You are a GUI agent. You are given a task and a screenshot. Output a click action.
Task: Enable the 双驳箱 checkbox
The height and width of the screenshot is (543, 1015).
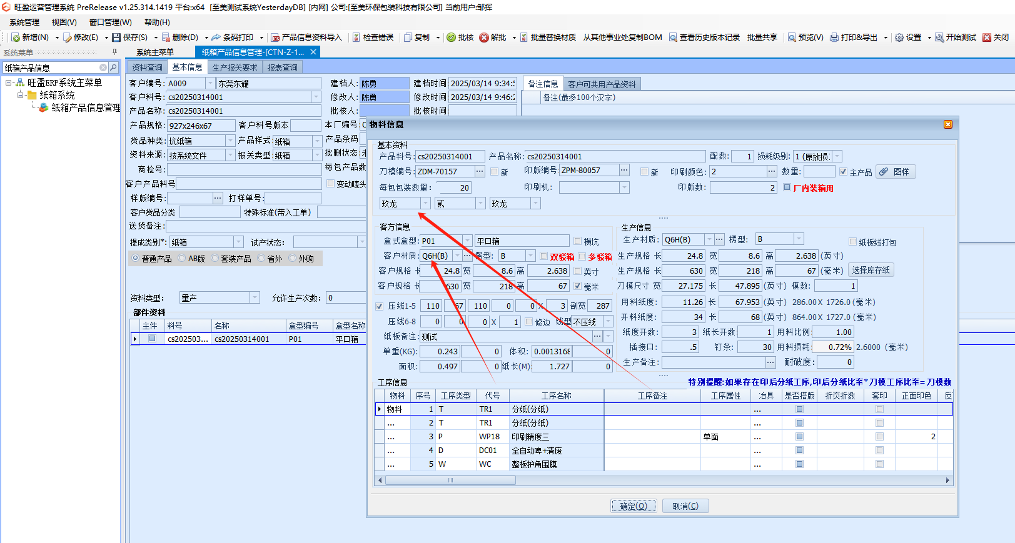pos(544,256)
